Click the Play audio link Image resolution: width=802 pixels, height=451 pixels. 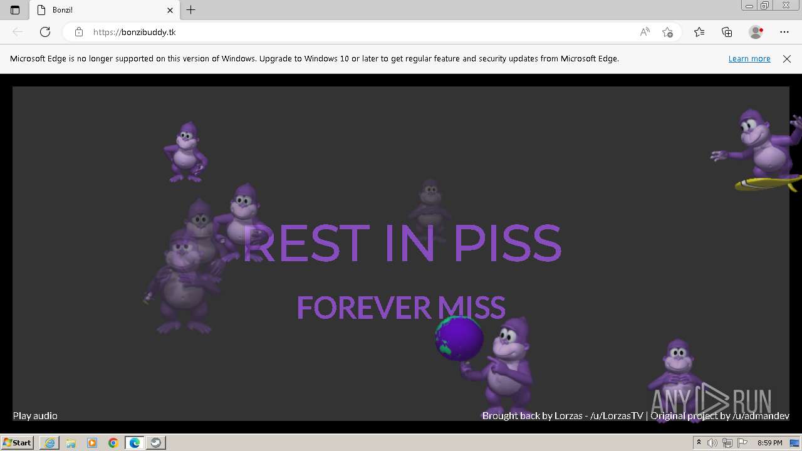pos(35,415)
